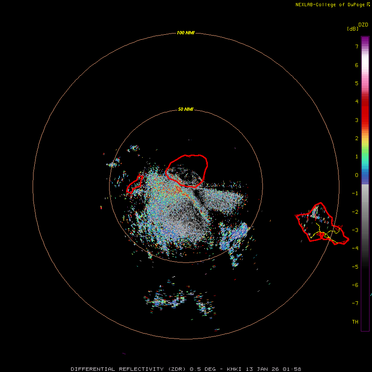
Task: Click the colorbar value 5 label
Action: pos(357,83)
